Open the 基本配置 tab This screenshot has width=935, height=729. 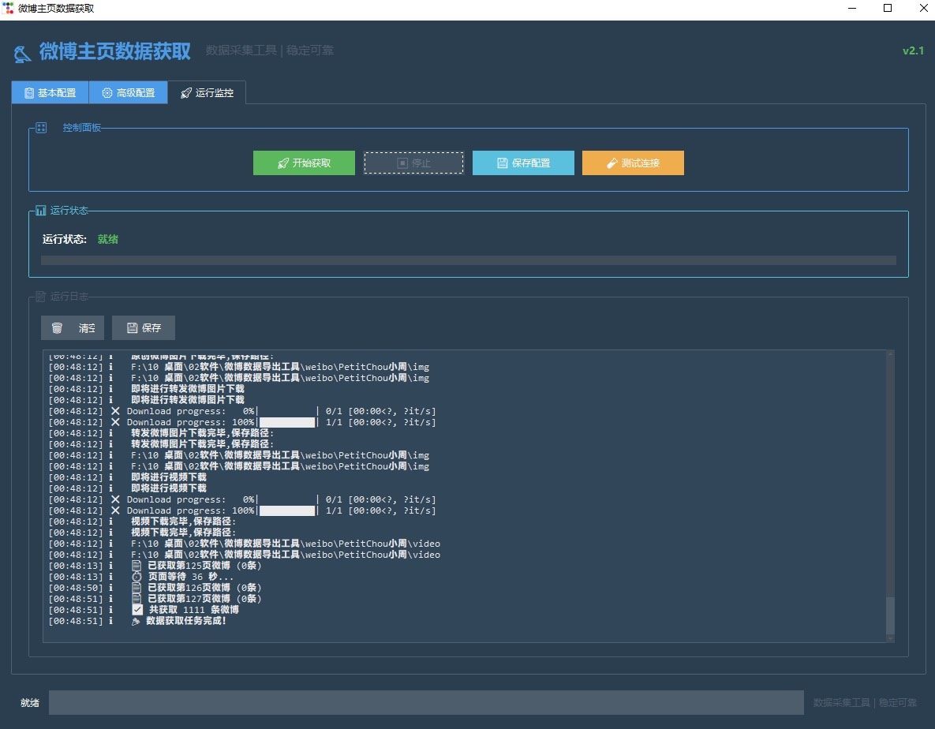pyautogui.click(x=50, y=92)
